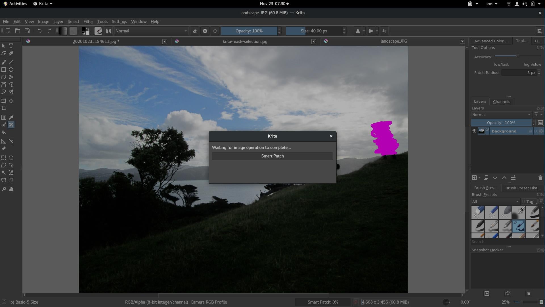Toggle background layer visibility
Viewport: 545px width, 307px height.
[x=474, y=131]
